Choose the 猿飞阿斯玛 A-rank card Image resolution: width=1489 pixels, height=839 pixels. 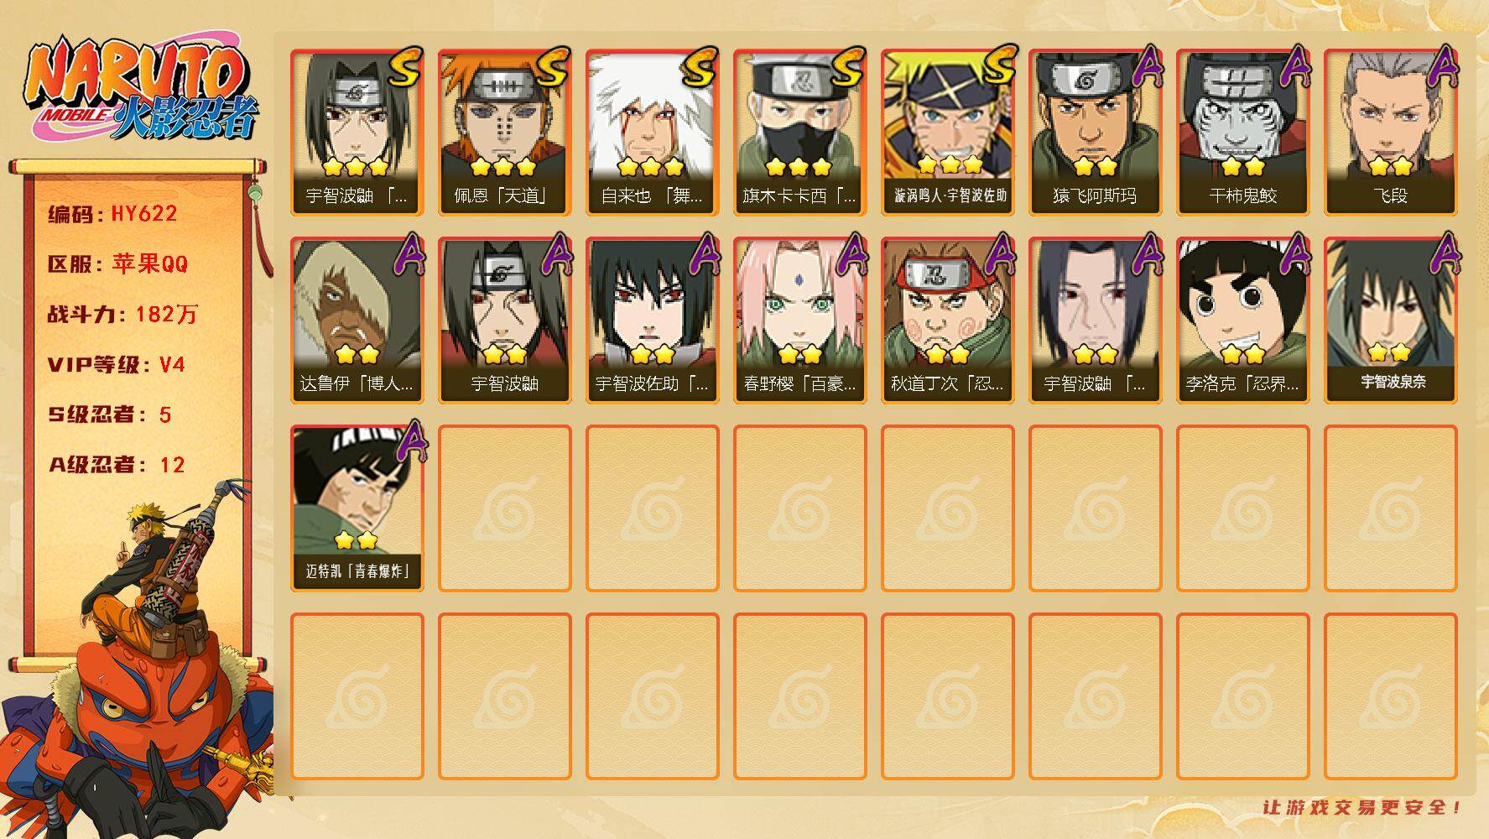1095,133
